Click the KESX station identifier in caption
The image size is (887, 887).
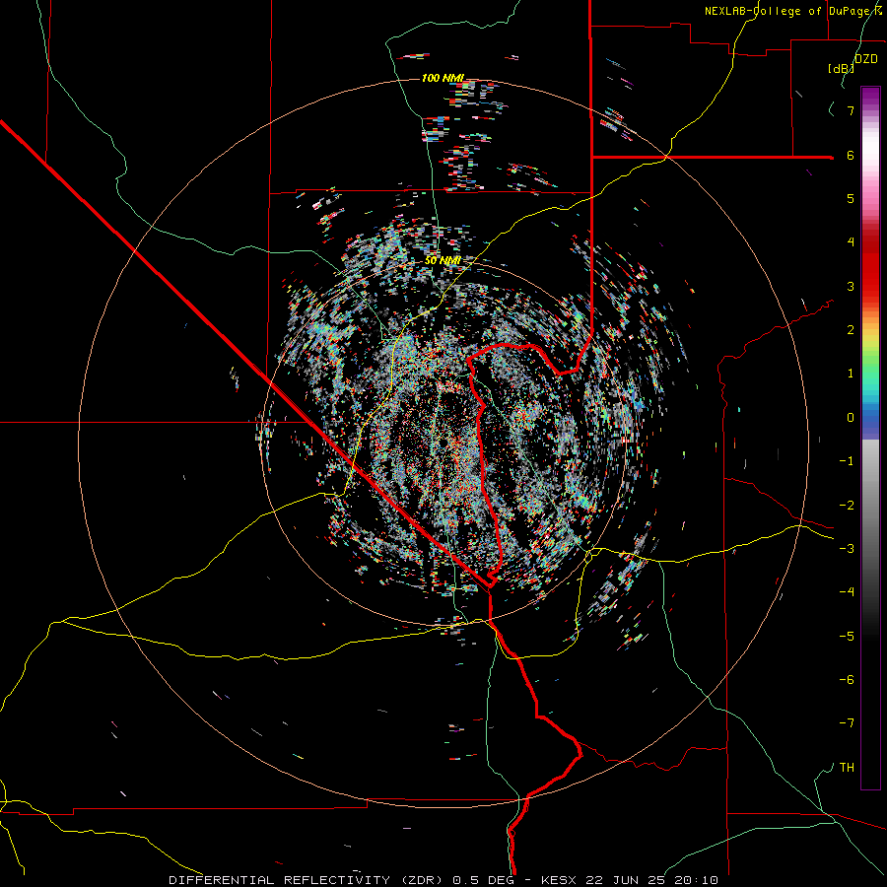point(560,880)
